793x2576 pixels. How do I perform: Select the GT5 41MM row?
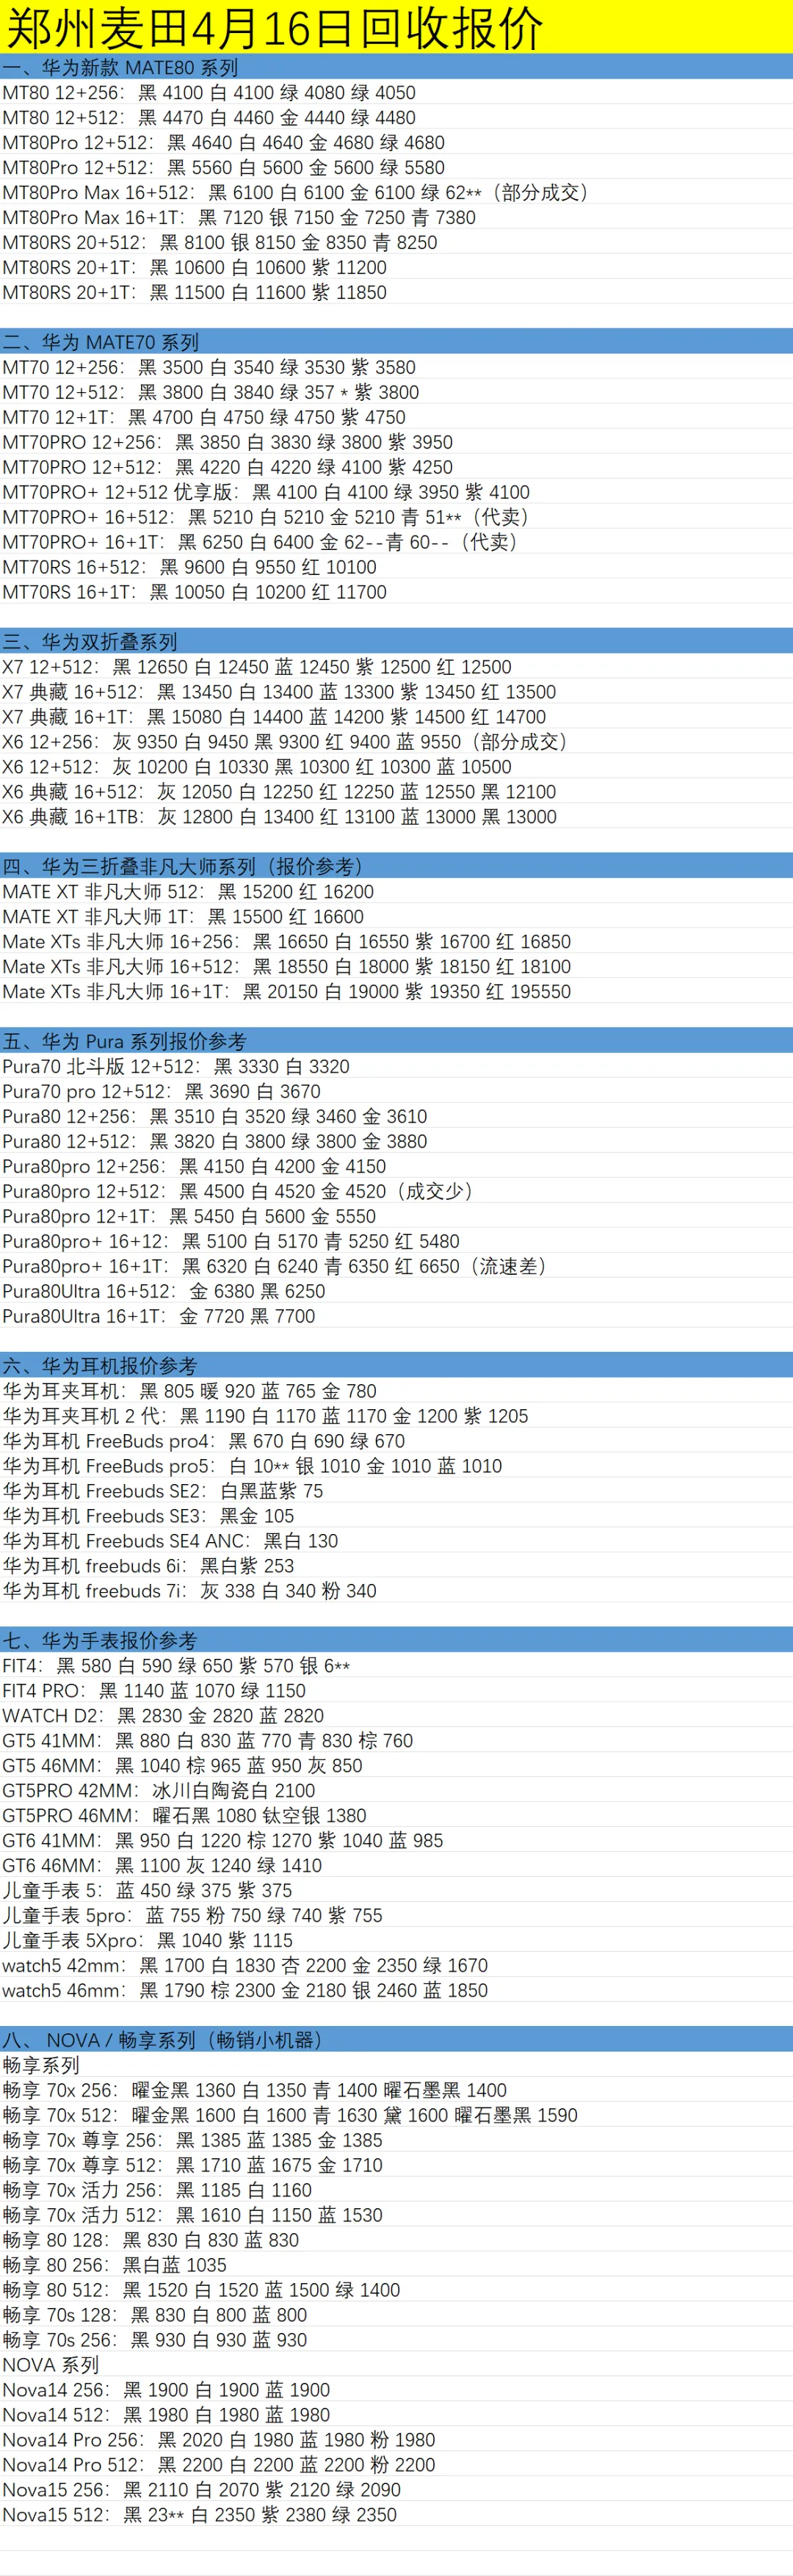point(396,1740)
